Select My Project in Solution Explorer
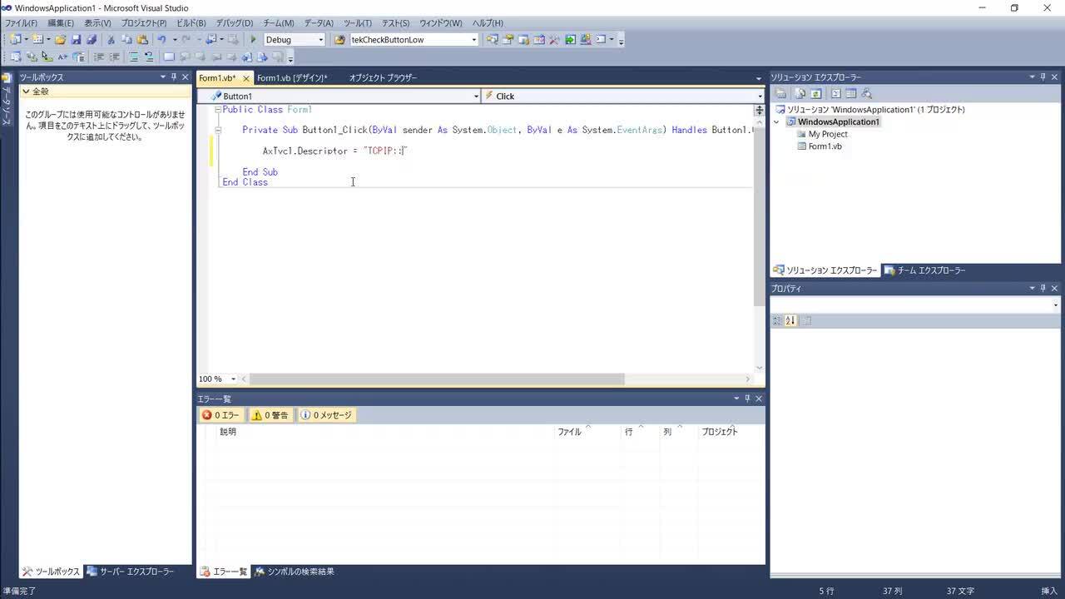This screenshot has width=1065, height=599. click(x=828, y=134)
